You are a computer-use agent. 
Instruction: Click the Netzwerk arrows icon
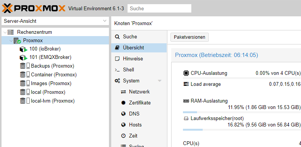(x=123, y=92)
